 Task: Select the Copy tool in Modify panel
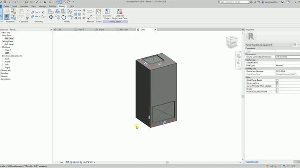point(57,17)
